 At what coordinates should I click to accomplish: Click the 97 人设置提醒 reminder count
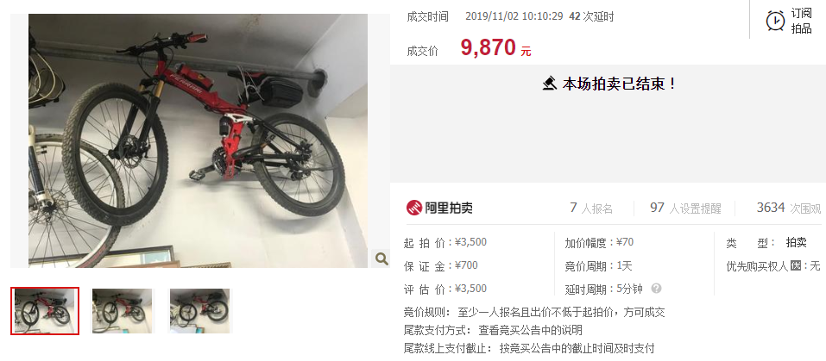tap(685, 209)
